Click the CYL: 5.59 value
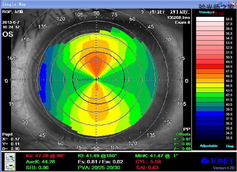The image size is (237, 172). pyautogui.click(x=148, y=162)
